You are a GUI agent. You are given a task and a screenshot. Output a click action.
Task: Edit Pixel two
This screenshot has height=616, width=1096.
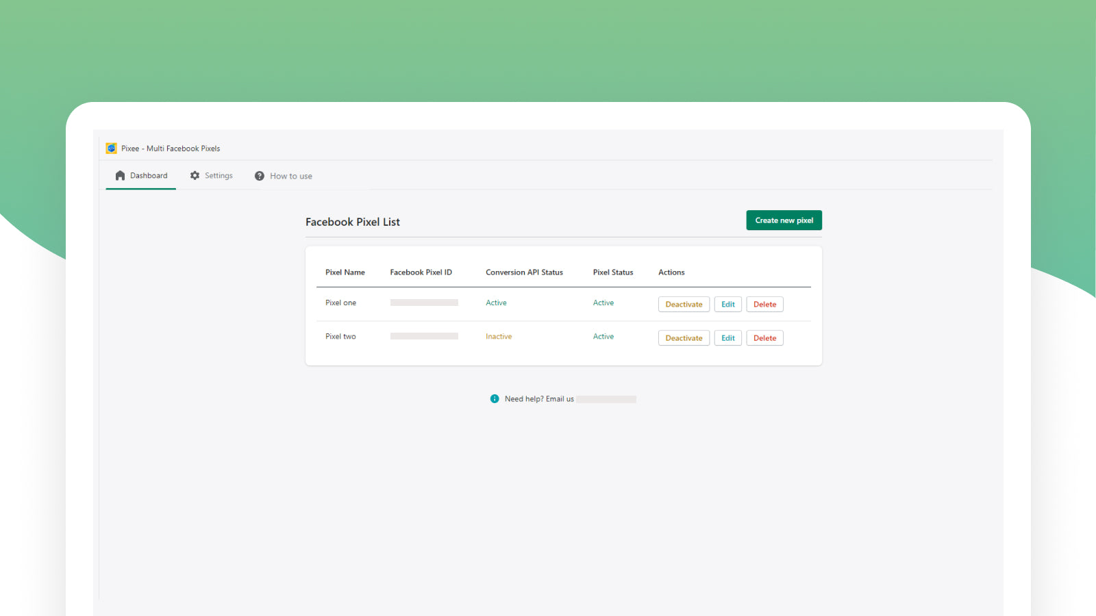click(727, 337)
